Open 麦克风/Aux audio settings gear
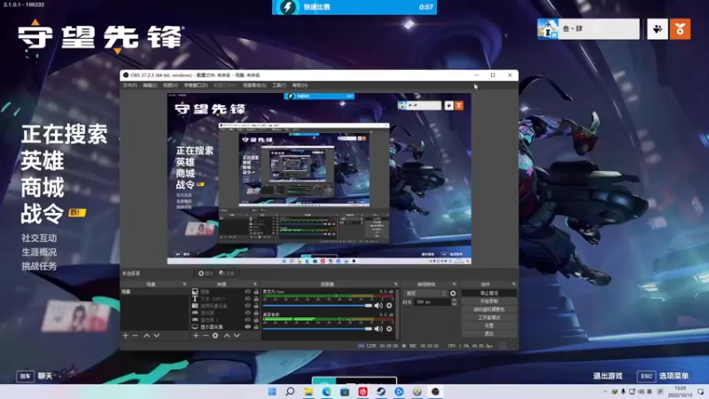The image size is (709, 399). tap(389, 306)
